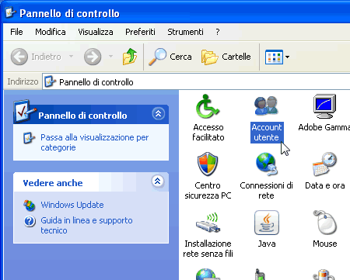Click the help question mark icon
The image size is (350, 280).
click(x=30, y=222)
